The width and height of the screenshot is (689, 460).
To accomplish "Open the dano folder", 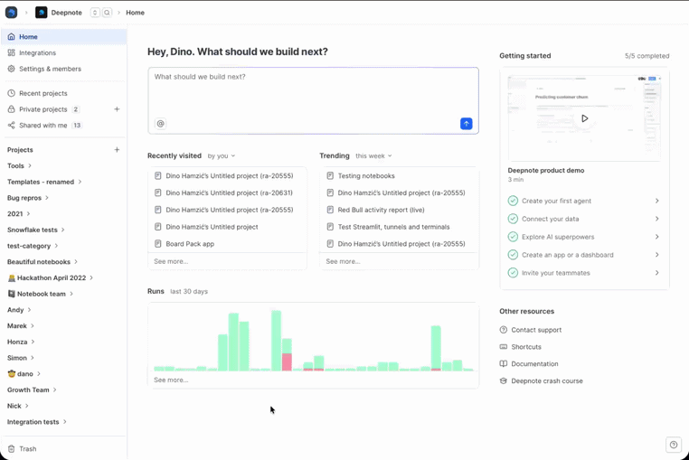I will pyautogui.click(x=24, y=374).
